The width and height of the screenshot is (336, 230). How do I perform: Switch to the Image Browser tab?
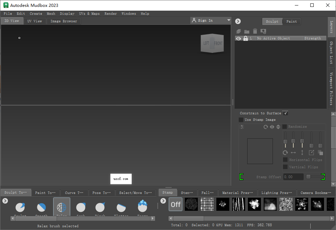[x=63, y=21]
